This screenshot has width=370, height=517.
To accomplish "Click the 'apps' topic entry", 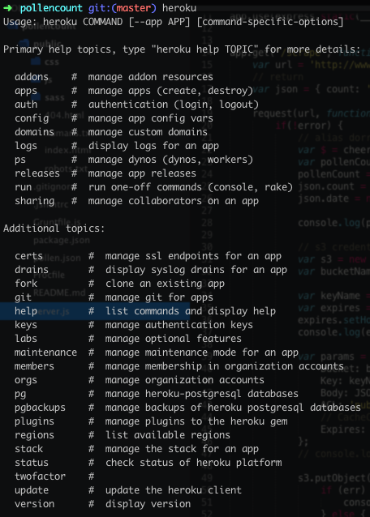I will (x=26, y=91).
